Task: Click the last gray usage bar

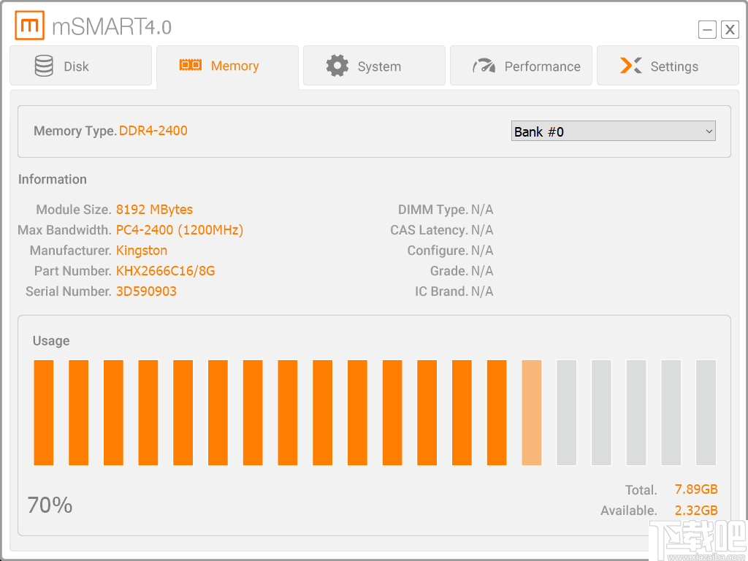Action: pyautogui.click(x=706, y=413)
